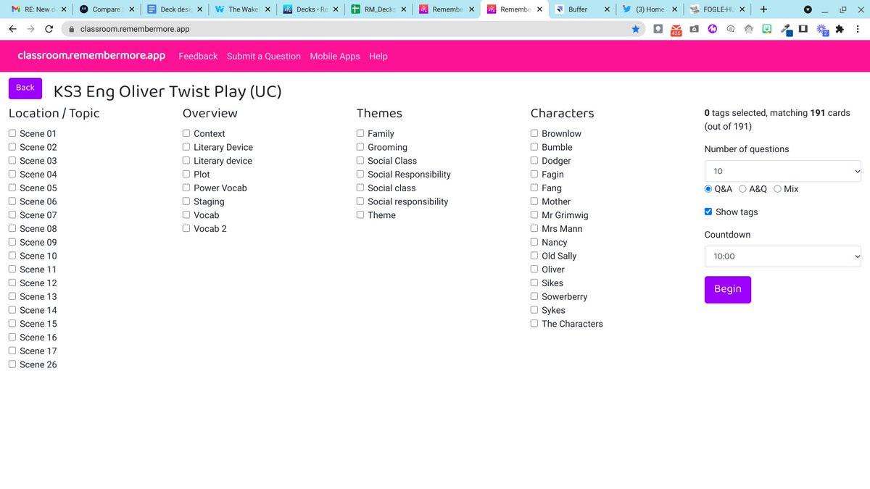Open the green Bitmoji extension
The image size is (870, 489).
coord(767,28)
